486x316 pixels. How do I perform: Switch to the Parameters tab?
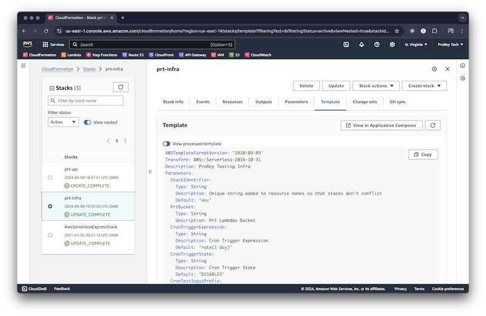point(296,102)
